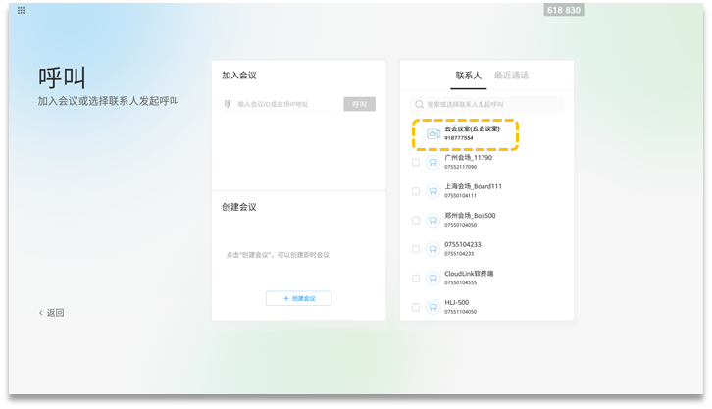Click the dial keypad icon in 加入会议
The image size is (712, 409).
(228, 104)
